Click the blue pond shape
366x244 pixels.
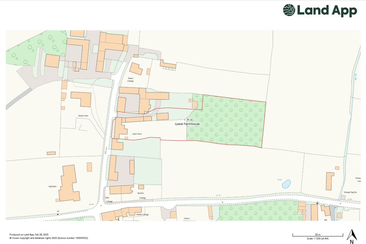(x=286, y=184)
